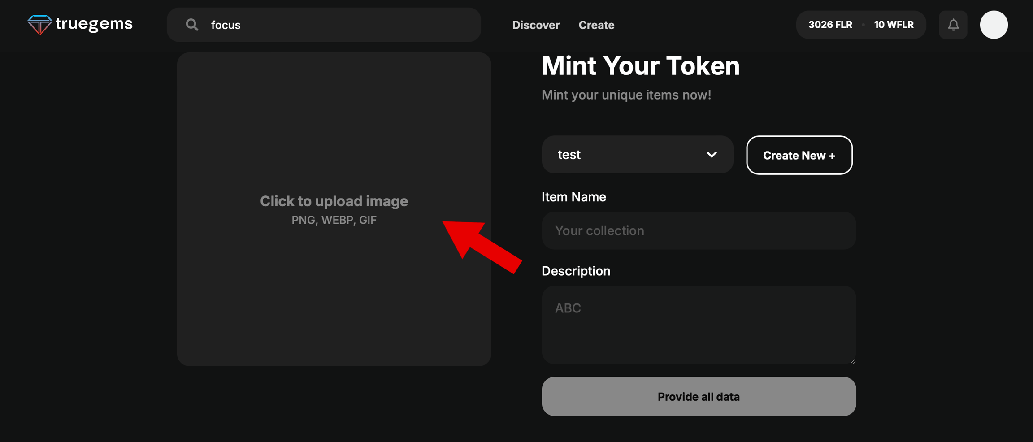The image size is (1033, 442).
Task: Click the truegems wordmark text
Action: (x=94, y=24)
